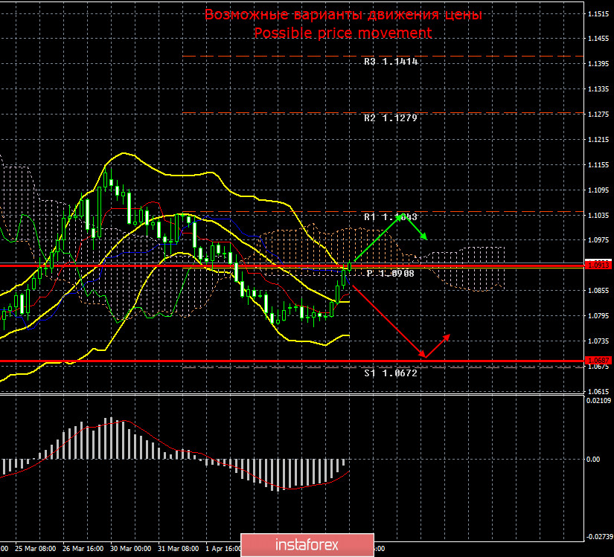Click the 'Possible price movement' title text
This screenshot has width=614, height=557.
[x=342, y=33]
